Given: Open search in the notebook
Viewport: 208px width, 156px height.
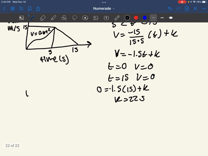Looking at the screenshot, I should point(21,9).
